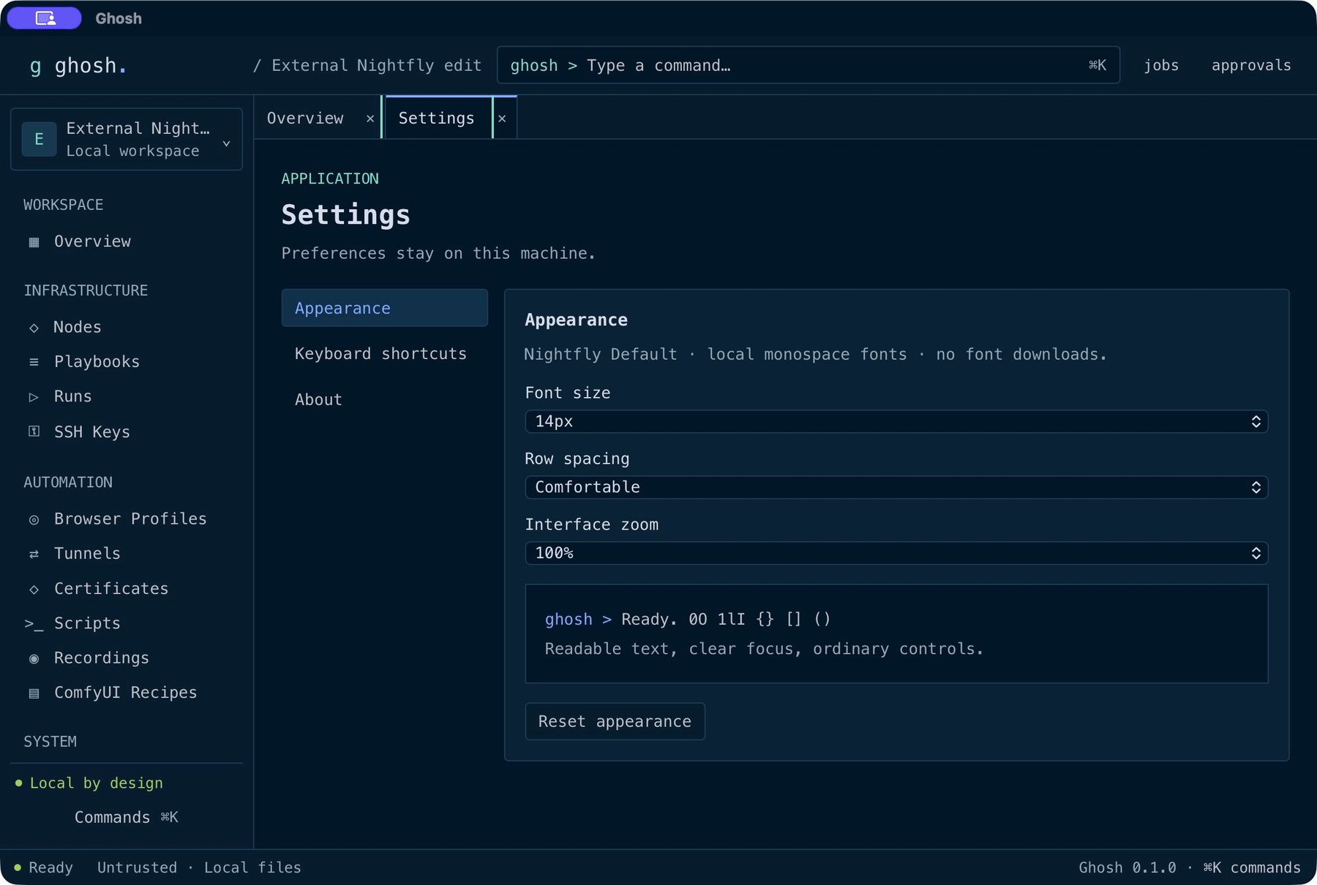Open the Interface zoom dropdown
Image resolution: width=1317 pixels, height=885 pixels.
[x=896, y=553]
